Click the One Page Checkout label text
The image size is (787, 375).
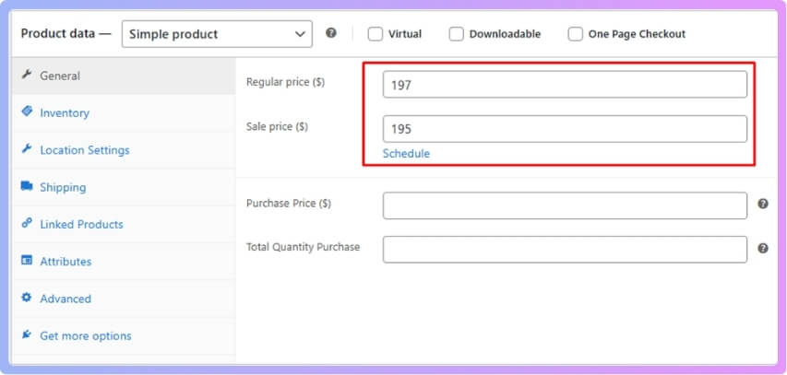637,34
